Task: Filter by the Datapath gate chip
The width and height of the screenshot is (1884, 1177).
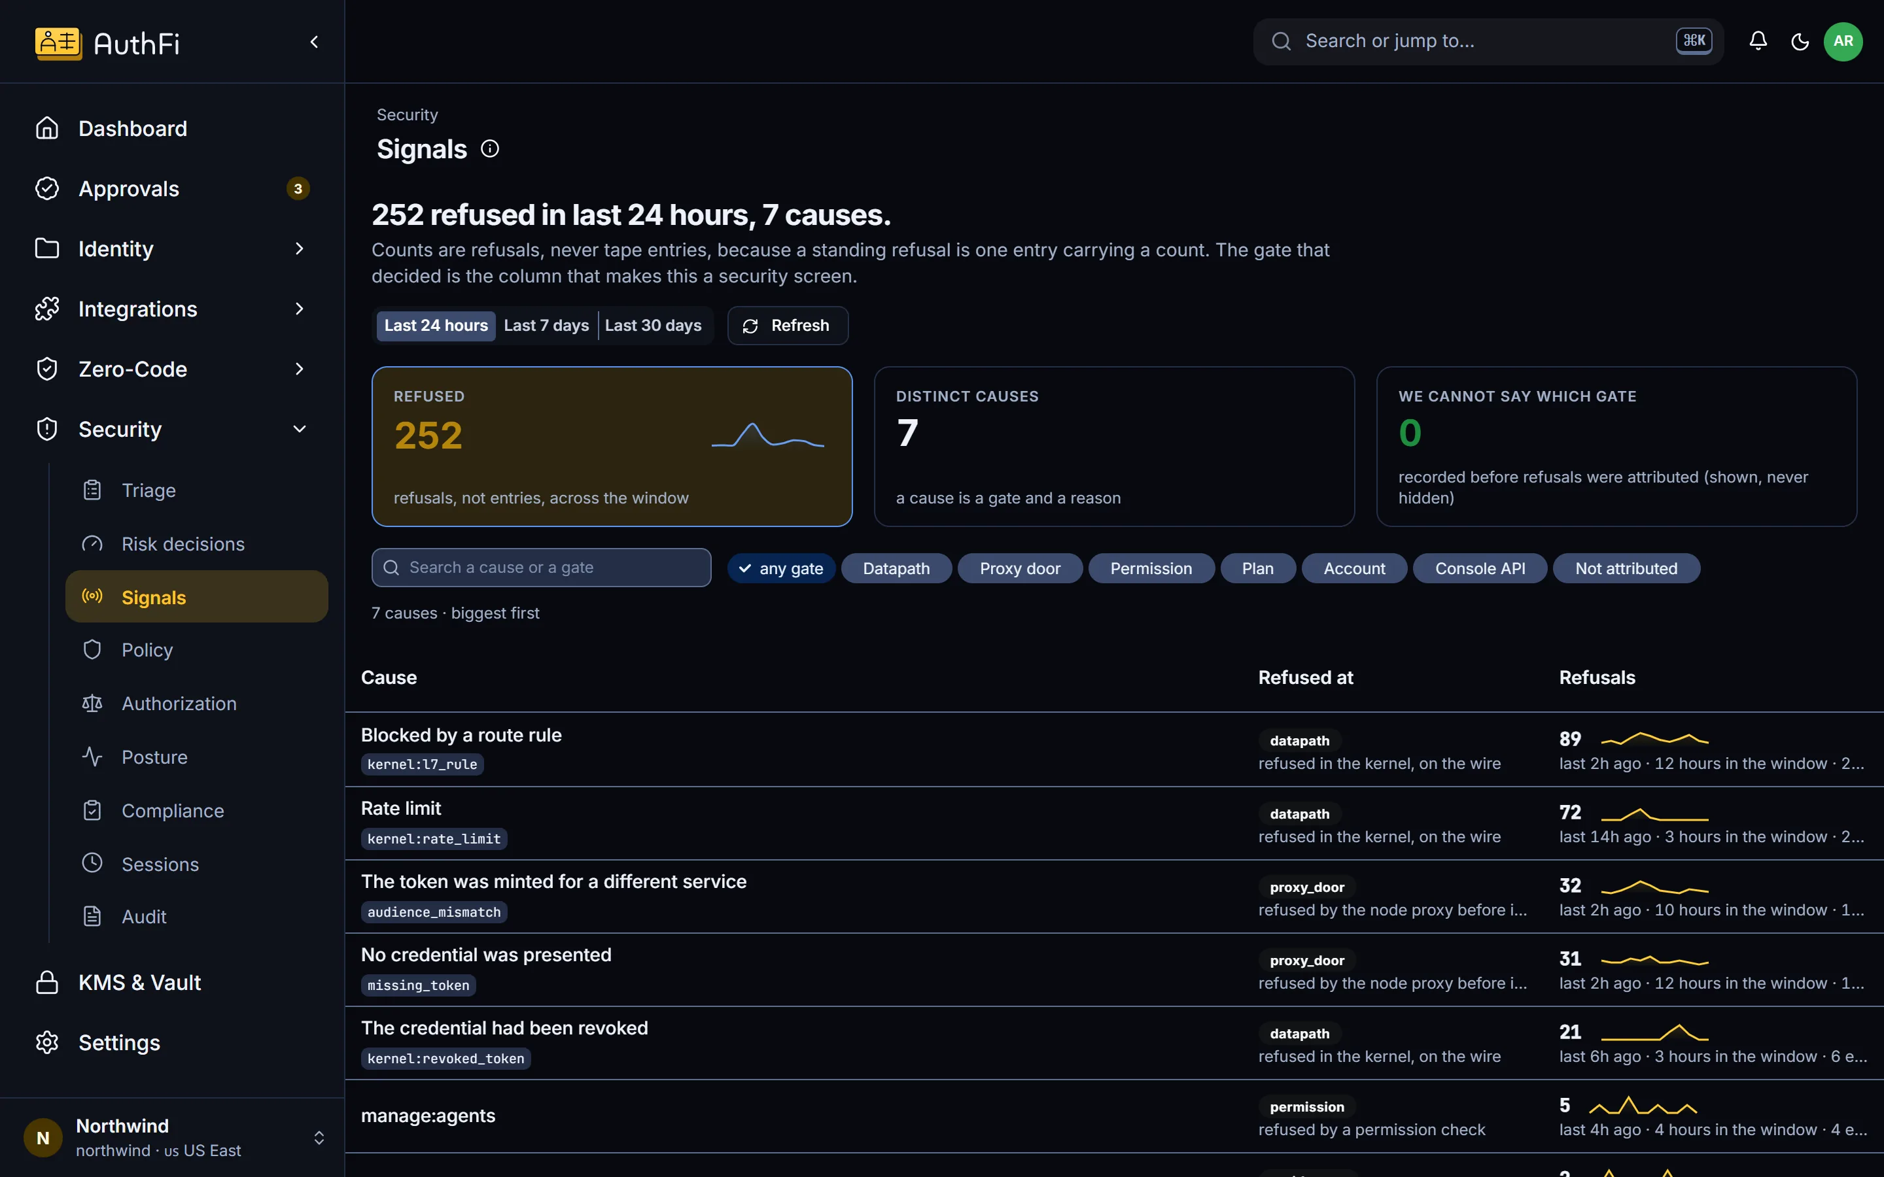Action: click(x=896, y=568)
